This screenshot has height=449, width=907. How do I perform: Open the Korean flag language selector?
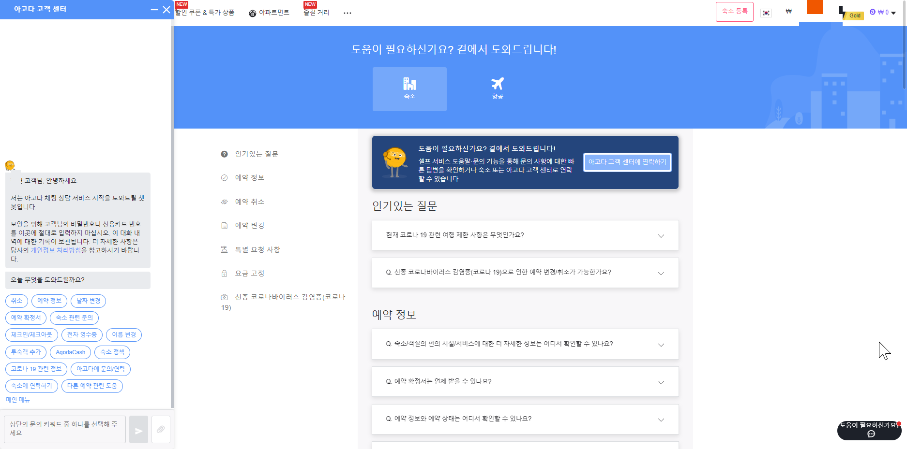[766, 13]
